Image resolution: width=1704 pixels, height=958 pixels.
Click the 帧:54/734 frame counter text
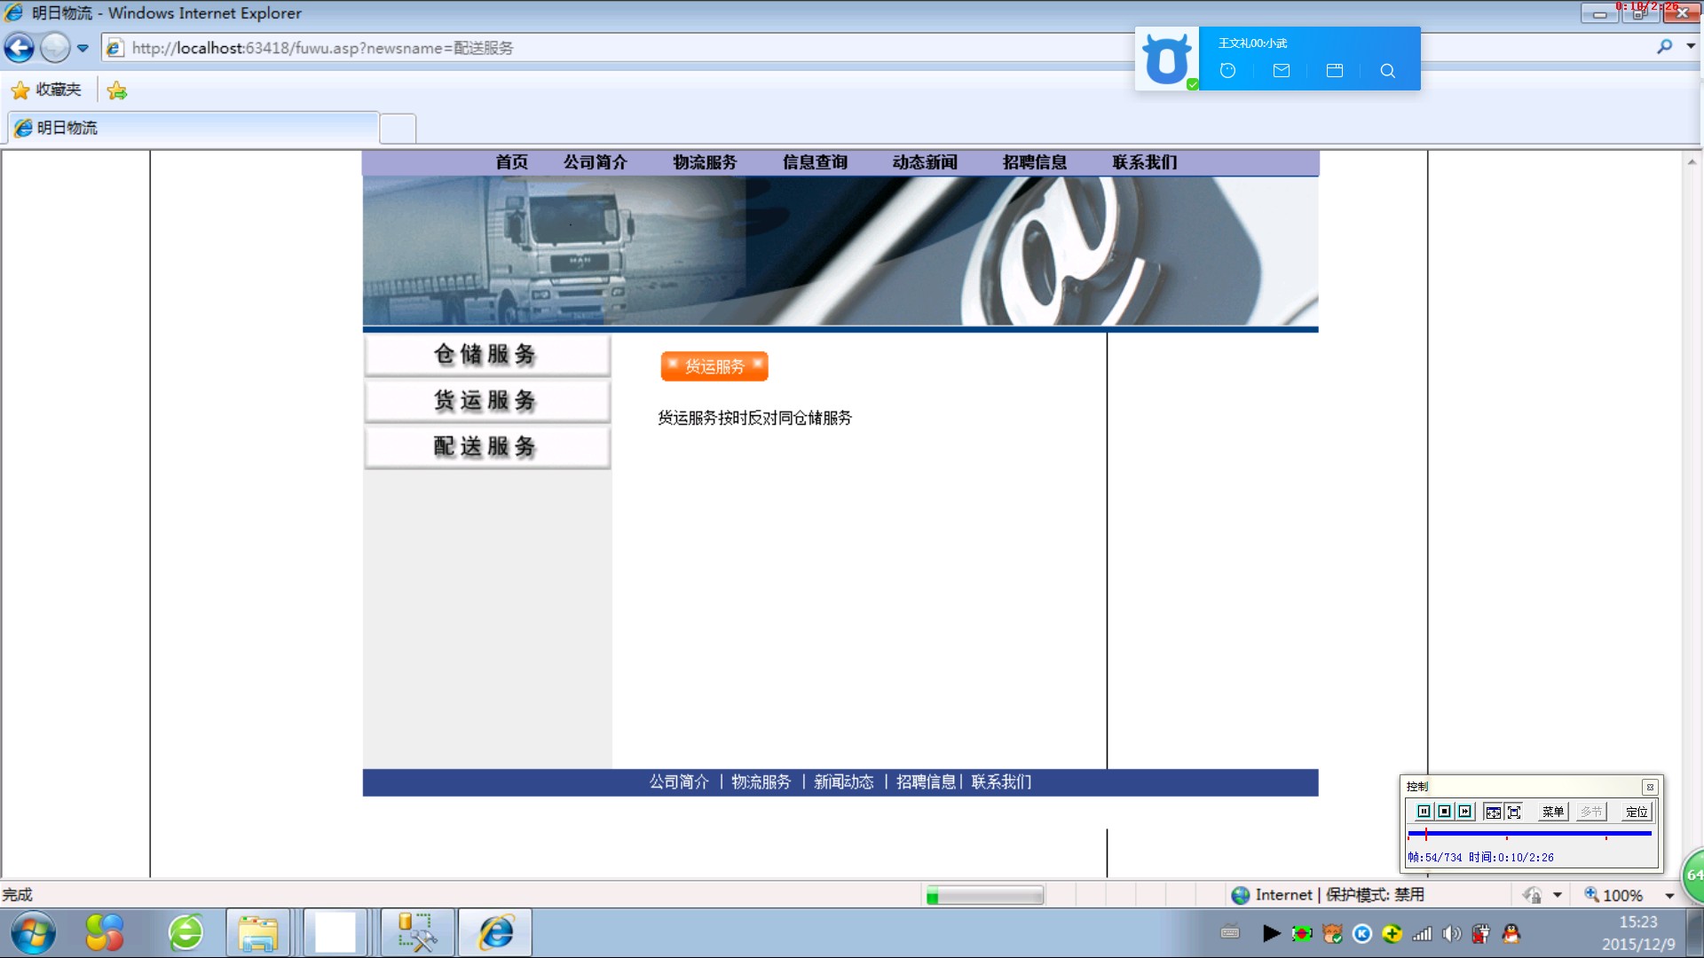[1434, 858]
